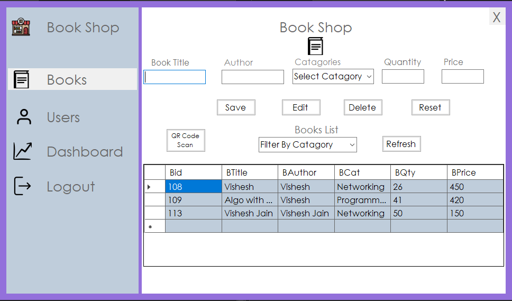The width and height of the screenshot is (512, 301).
Task: Click the book shop storefront icon
Action: [21, 27]
